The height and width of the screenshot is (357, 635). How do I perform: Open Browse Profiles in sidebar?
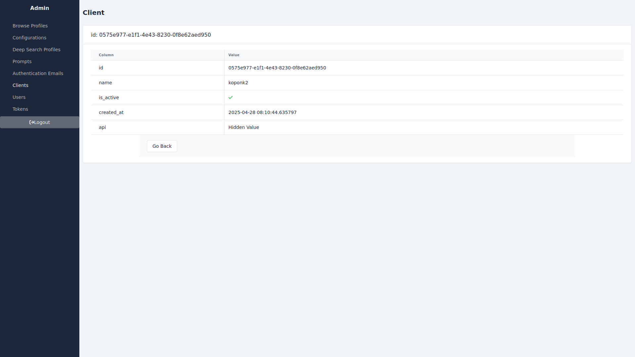coord(30,26)
